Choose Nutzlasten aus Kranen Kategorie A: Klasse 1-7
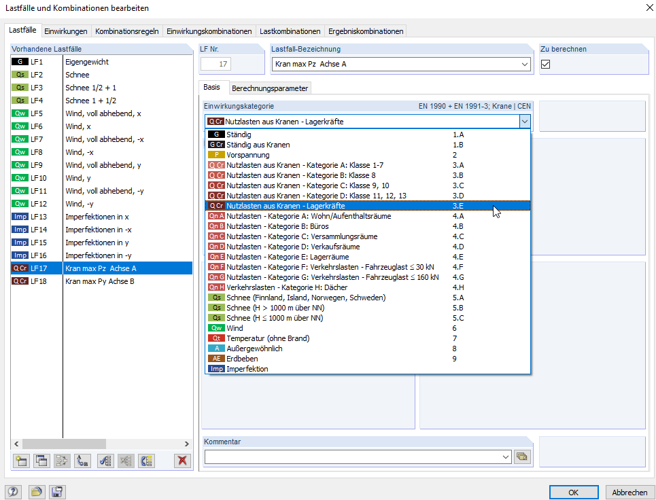 coord(368,165)
